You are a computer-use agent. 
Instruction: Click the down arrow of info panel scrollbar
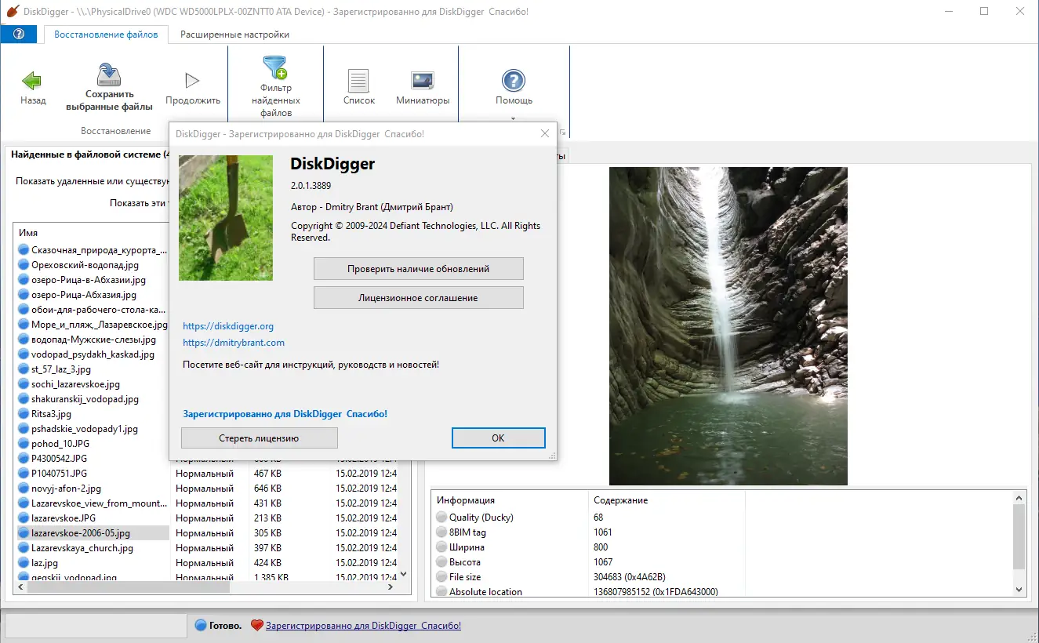pos(1019,589)
